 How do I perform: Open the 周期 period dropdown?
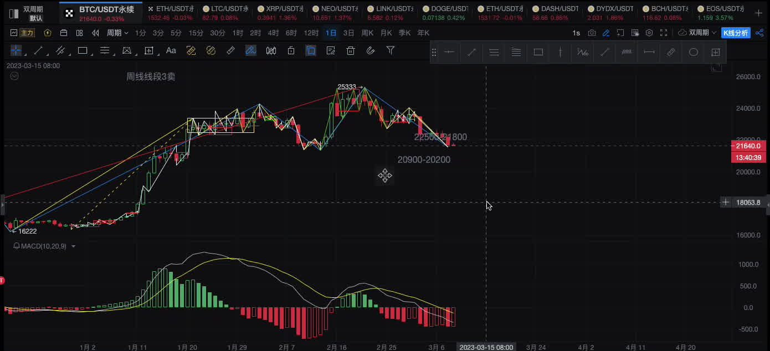117,33
